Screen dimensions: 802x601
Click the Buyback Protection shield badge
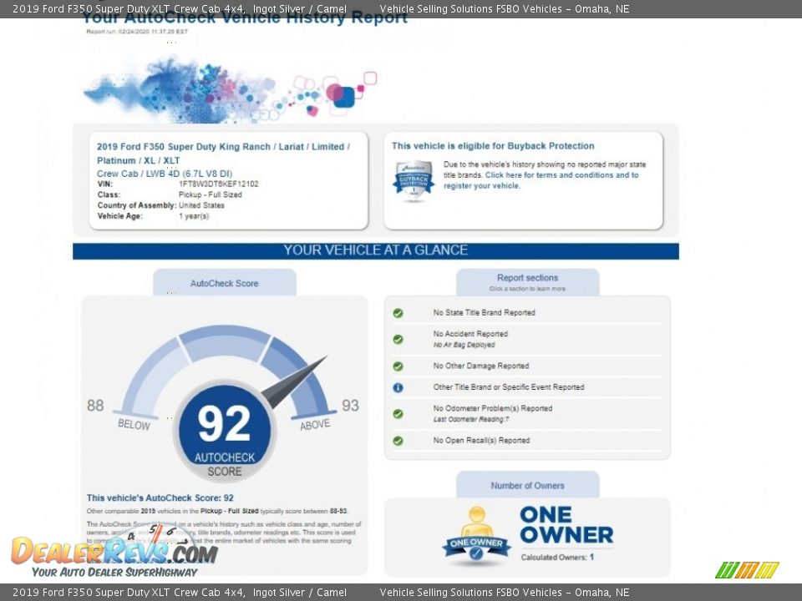(414, 181)
